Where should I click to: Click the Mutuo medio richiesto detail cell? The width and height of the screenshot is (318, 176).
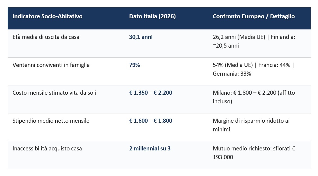point(254,153)
